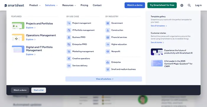Open the Small and medium business link
207x107 pixels.
(123, 69)
